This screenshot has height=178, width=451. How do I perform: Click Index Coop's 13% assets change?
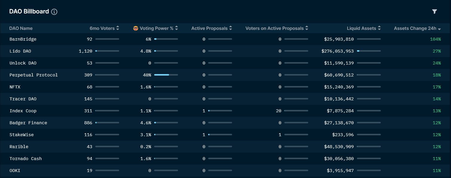coord(437,111)
